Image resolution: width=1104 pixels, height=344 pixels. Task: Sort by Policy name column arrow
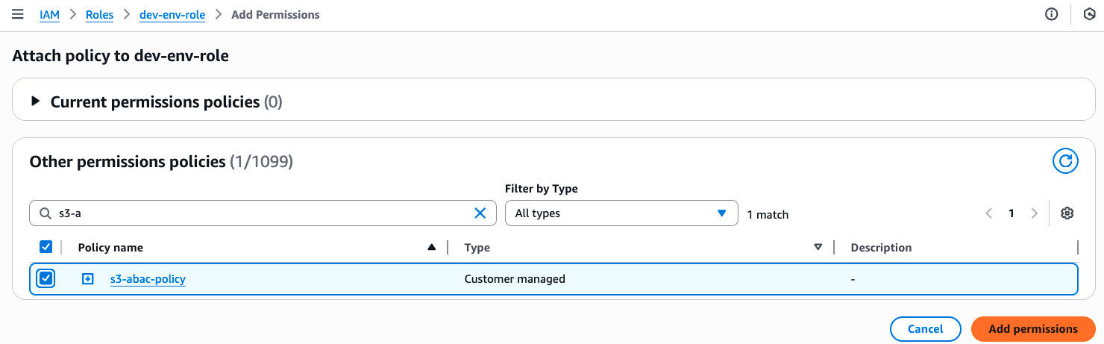click(431, 247)
